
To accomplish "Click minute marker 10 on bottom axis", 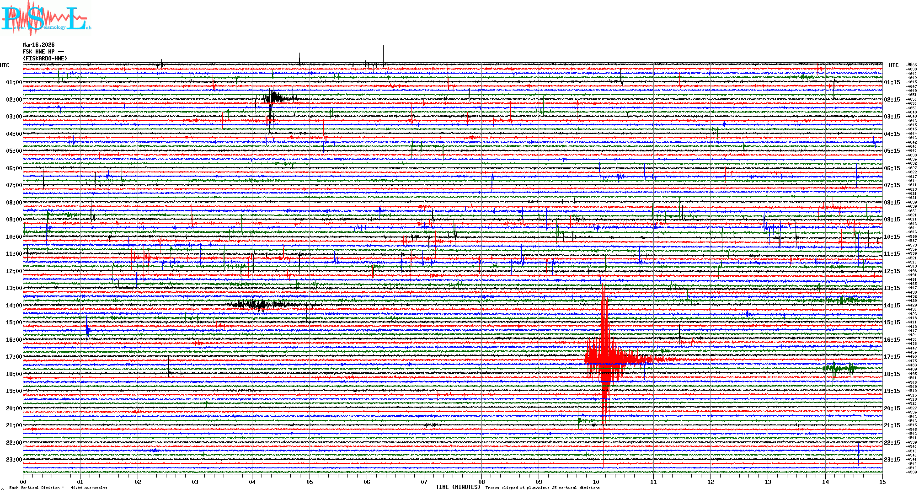I will pyautogui.click(x=596, y=482).
